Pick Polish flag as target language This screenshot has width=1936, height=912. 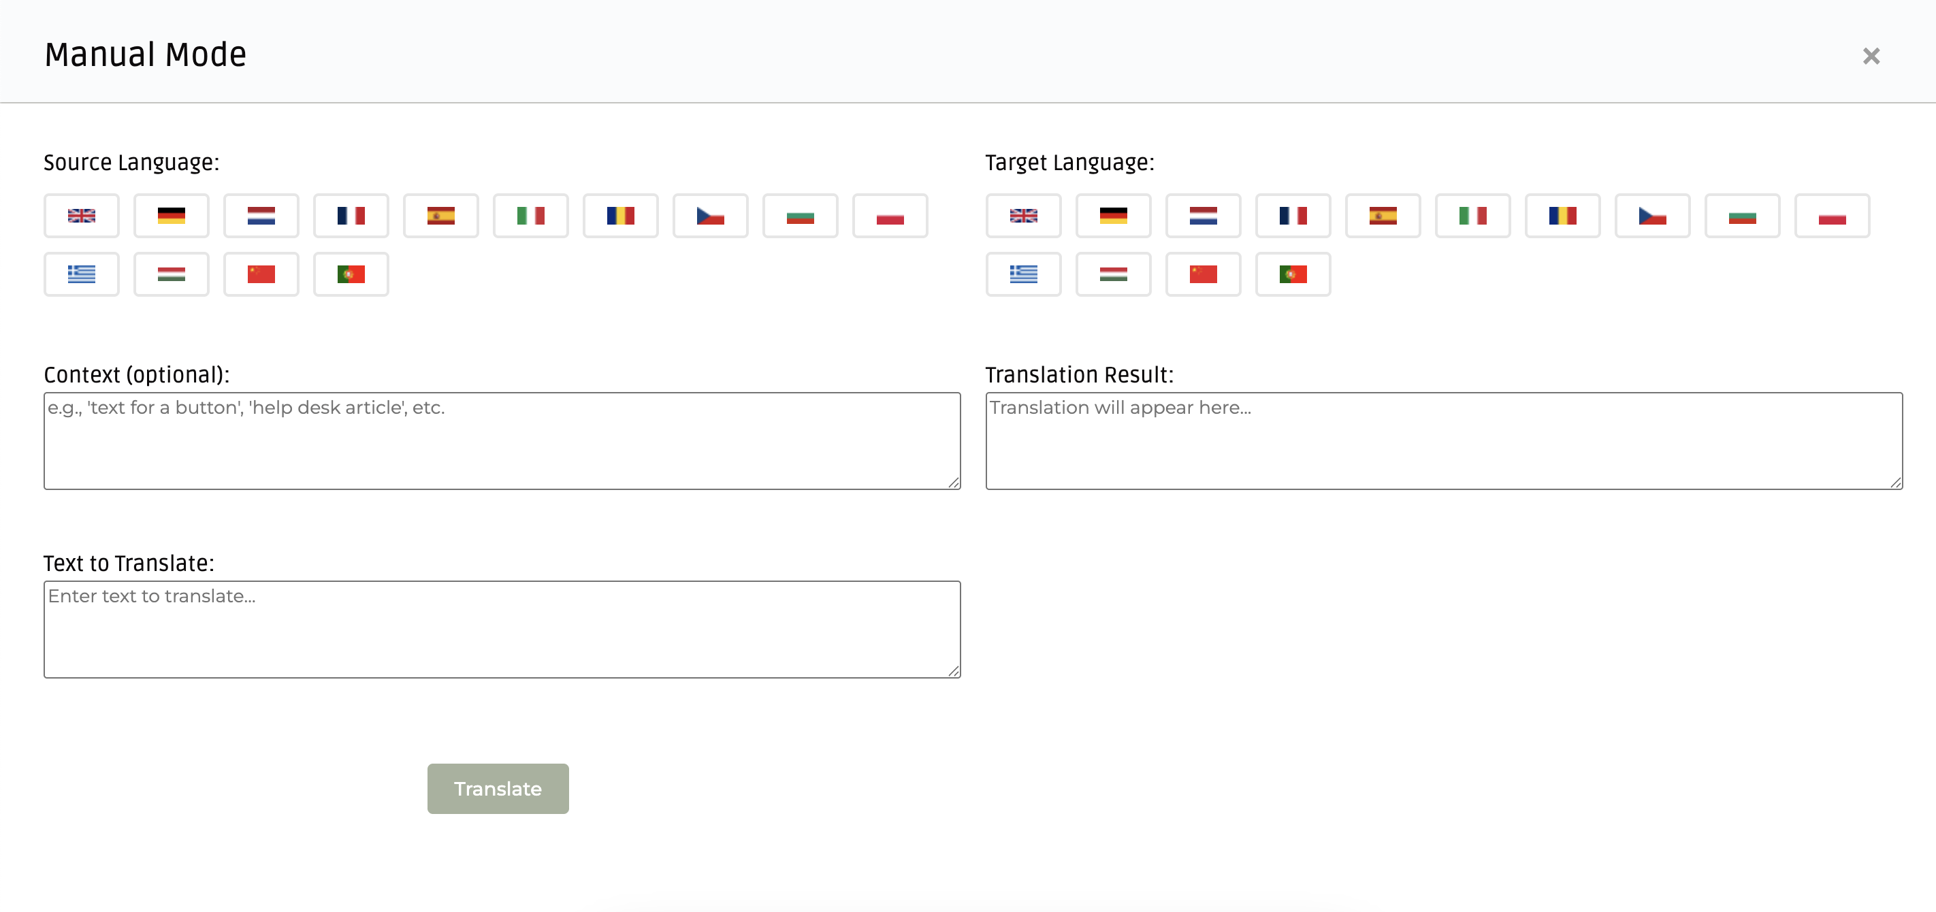pyautogui.click(x=1832, y=216)
